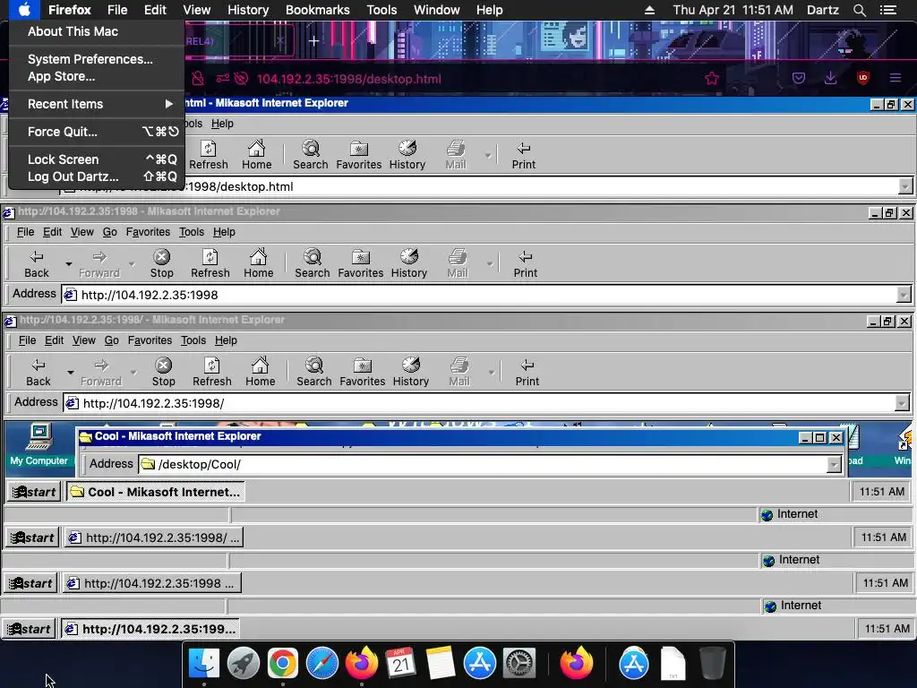Open Help menu in desktop.html window

tap(222, 124)
